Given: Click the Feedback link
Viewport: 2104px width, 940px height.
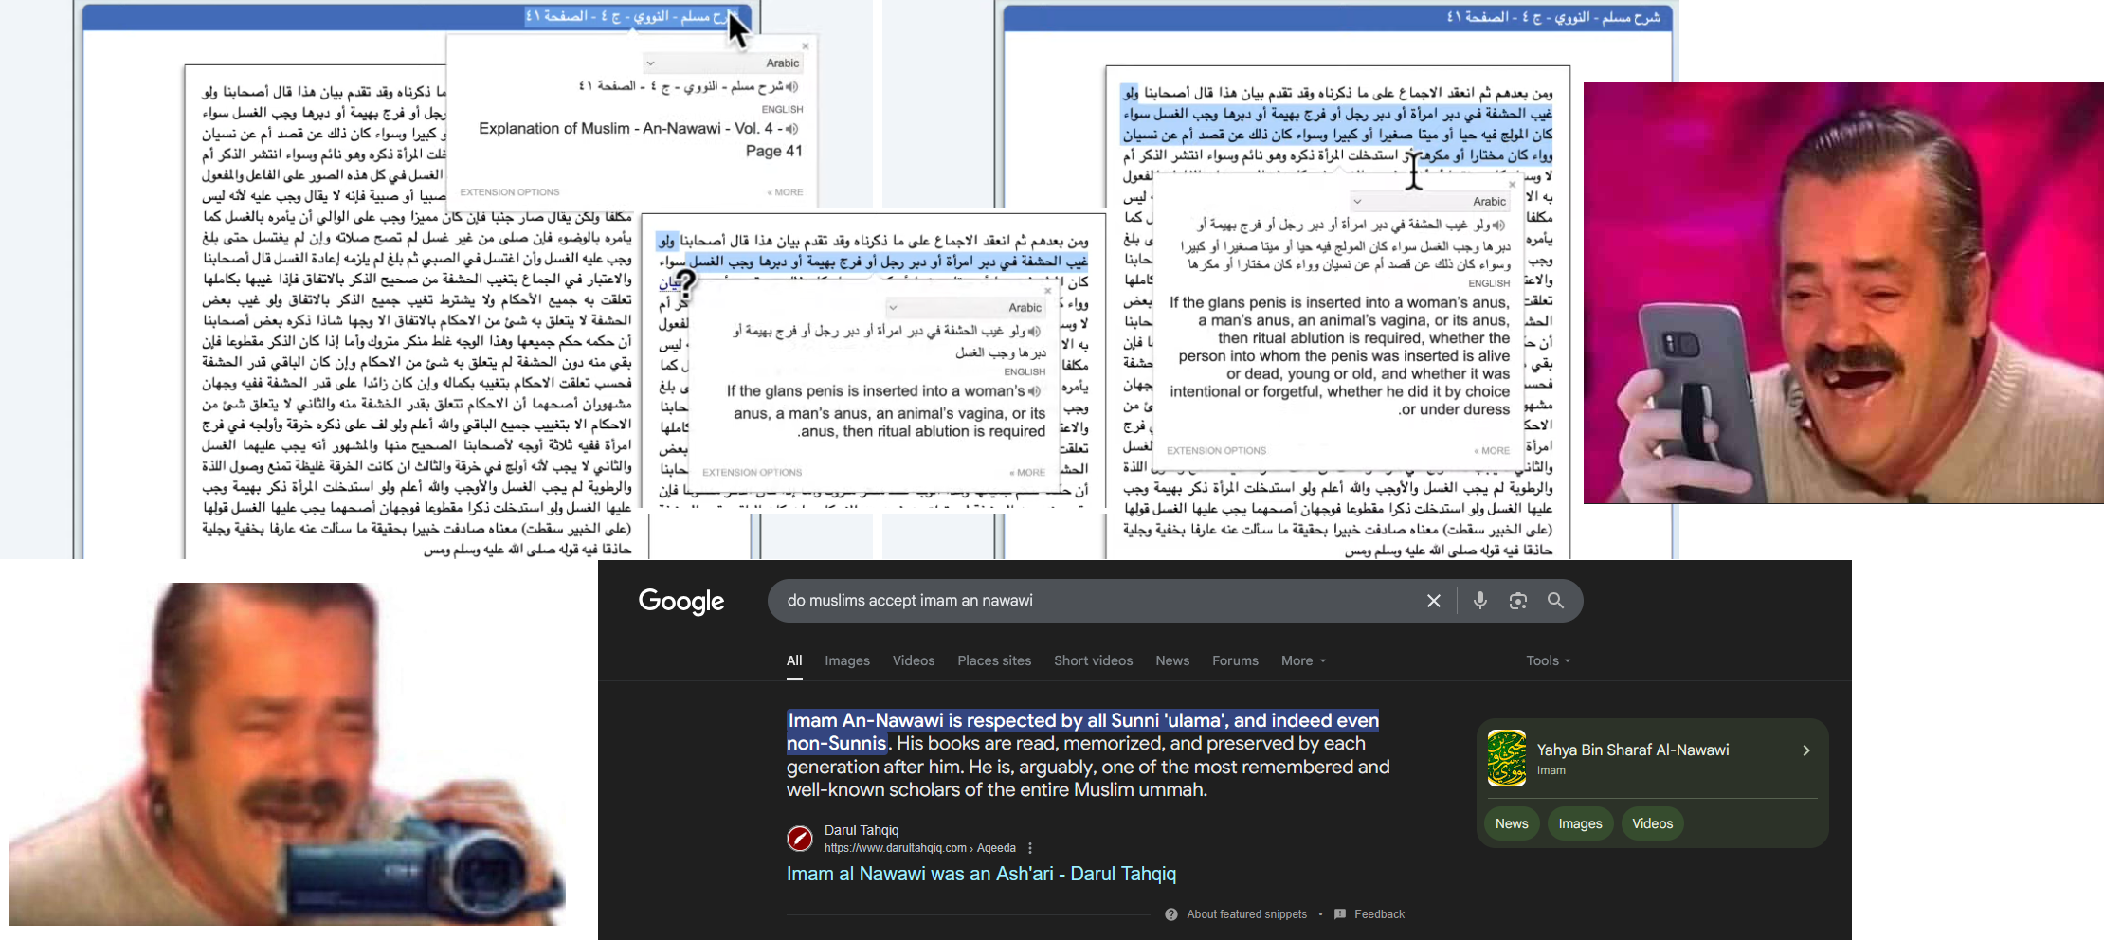Looking at the screenshot, I should [1379, 914].
